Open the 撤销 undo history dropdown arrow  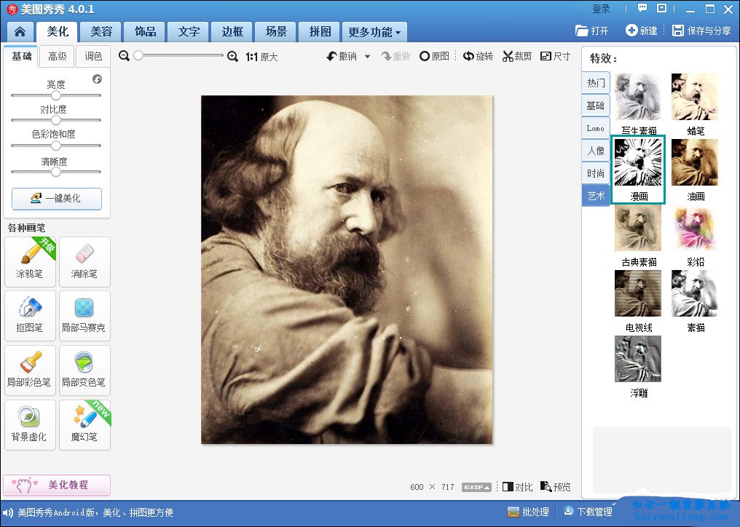pyautogui.click(x=367, y=57)
